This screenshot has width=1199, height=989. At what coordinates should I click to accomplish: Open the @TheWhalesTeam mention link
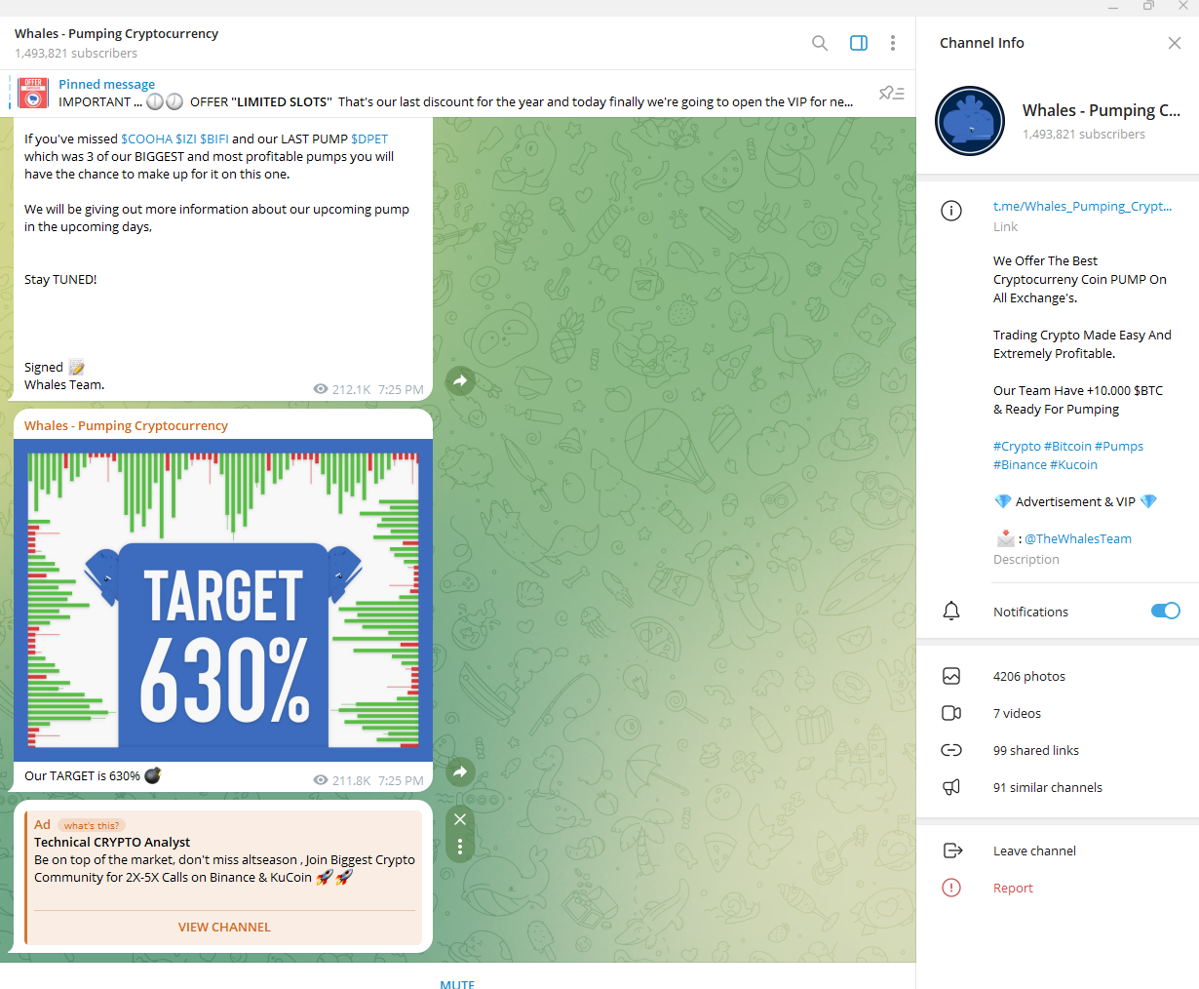1077,538
